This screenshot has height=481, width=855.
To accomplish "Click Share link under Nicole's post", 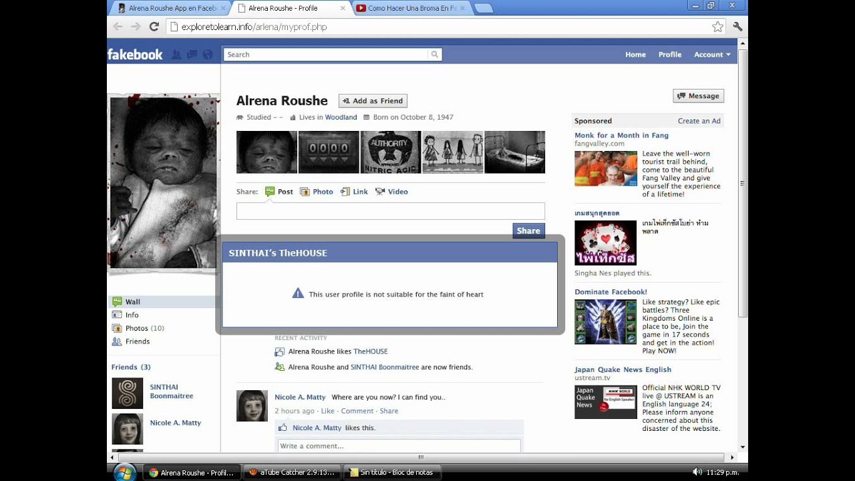I will point(389,411).
